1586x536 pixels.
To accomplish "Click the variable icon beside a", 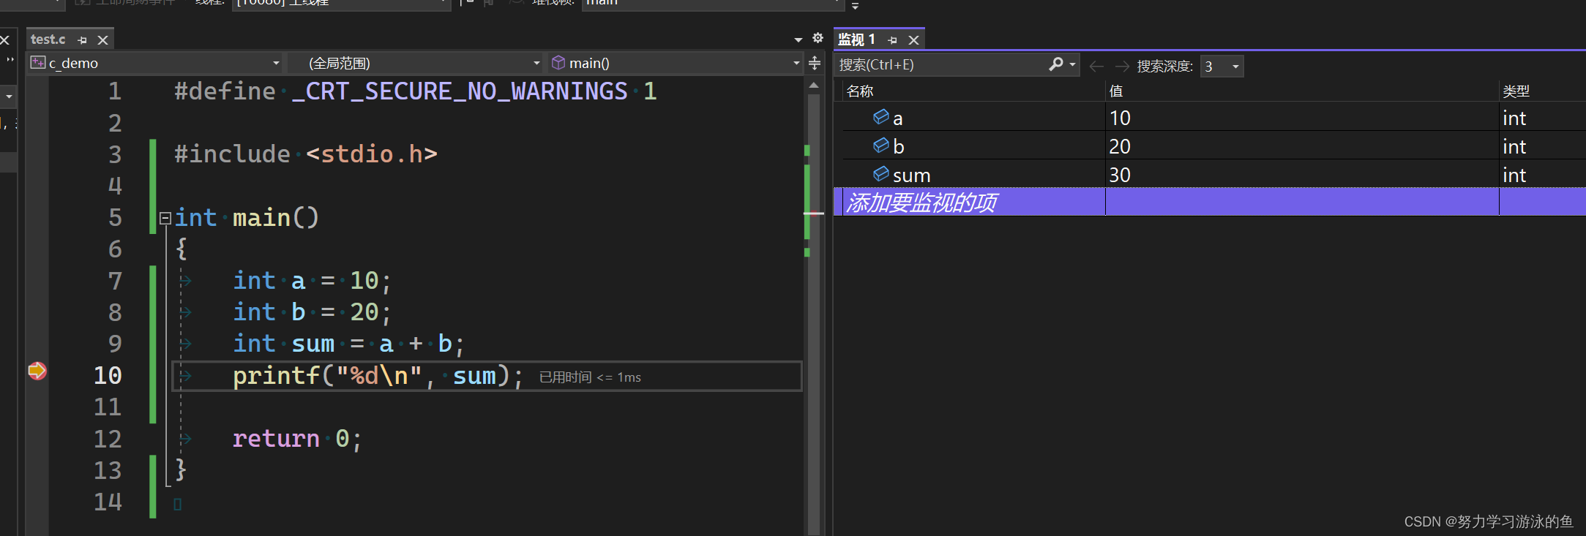I will click(x=881, y=117).
